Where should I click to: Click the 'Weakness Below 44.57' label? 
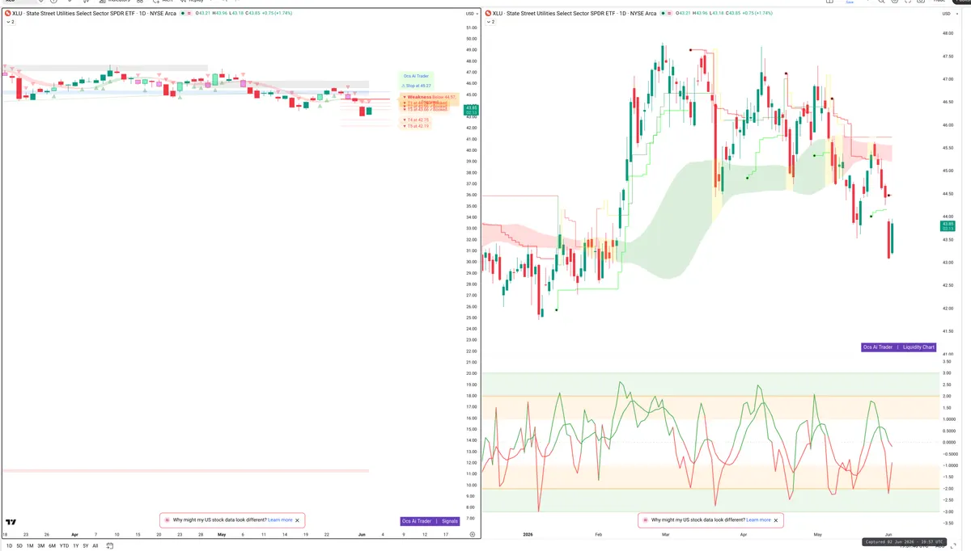pyautogui.click(x=430, y=96)
